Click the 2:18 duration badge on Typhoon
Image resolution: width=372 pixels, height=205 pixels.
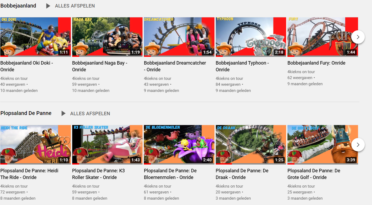coord(279,52)
